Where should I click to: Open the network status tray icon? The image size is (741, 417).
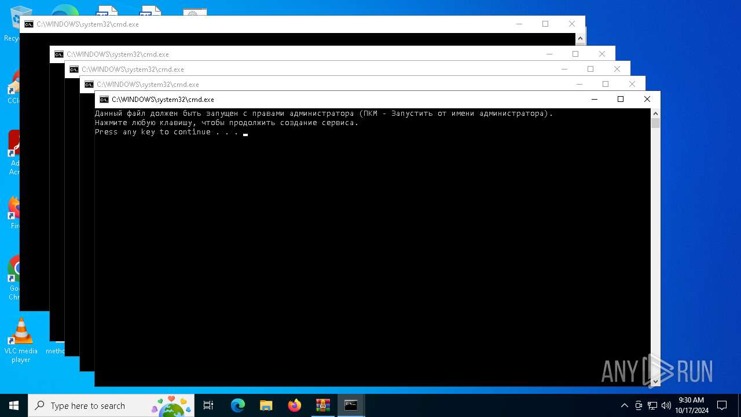(652, 405)
